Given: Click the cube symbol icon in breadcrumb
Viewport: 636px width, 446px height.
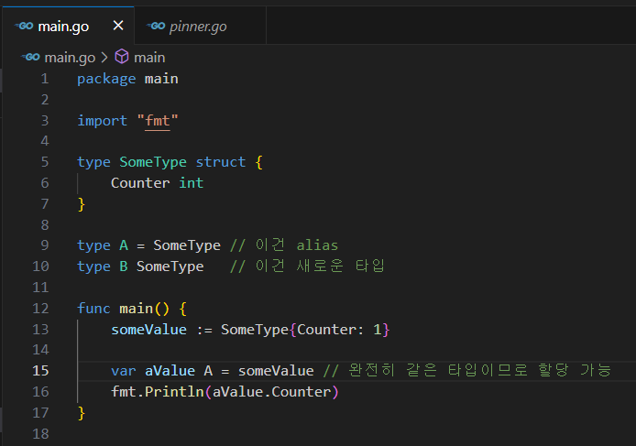Looking at the screenshot, I should (121, 57).
